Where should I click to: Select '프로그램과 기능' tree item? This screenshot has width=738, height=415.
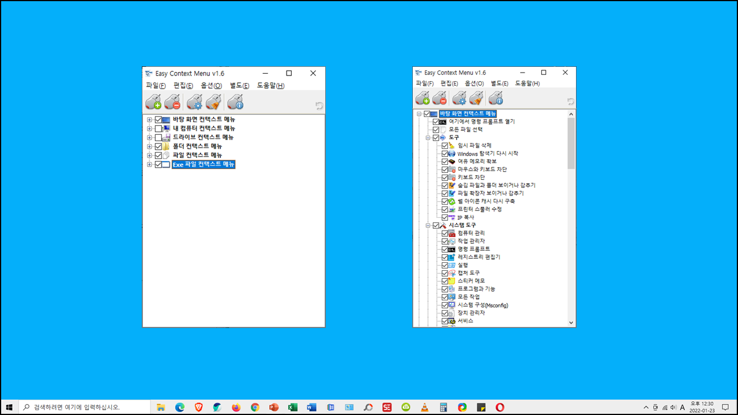(476, 289)
